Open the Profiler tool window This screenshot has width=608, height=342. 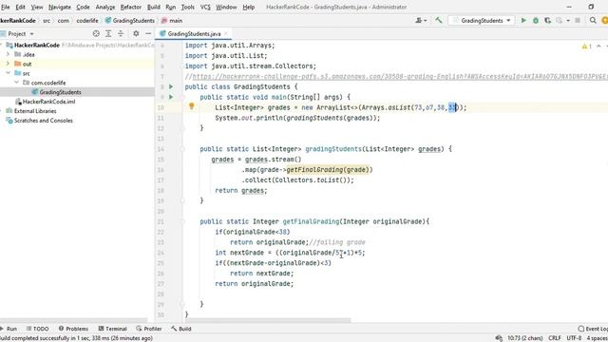[149, 329]
